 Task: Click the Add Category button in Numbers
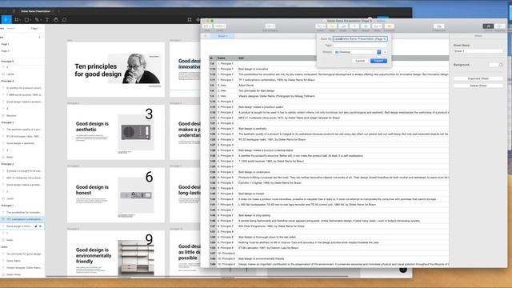(270, 26)
